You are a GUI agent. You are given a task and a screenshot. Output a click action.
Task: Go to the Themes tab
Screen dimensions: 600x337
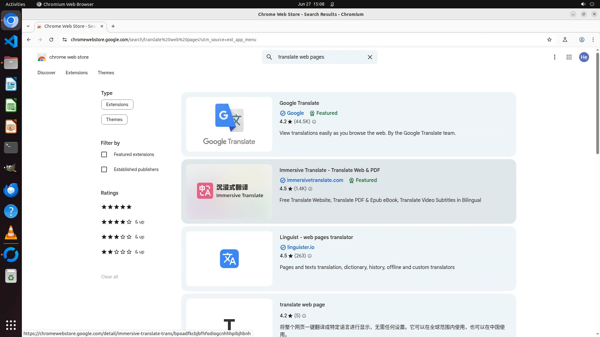(106, 73)
